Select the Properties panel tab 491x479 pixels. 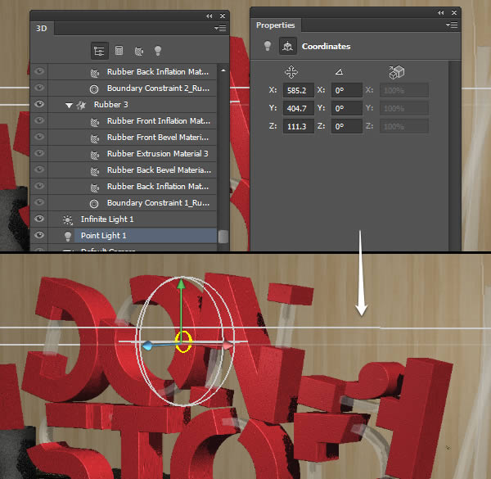click(276, 25)
